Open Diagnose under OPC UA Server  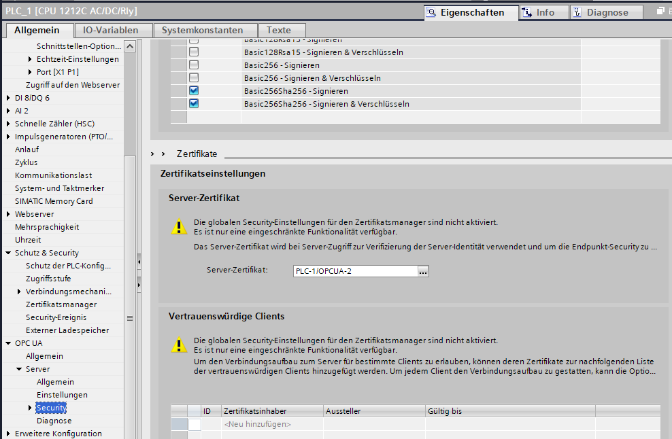54,421
